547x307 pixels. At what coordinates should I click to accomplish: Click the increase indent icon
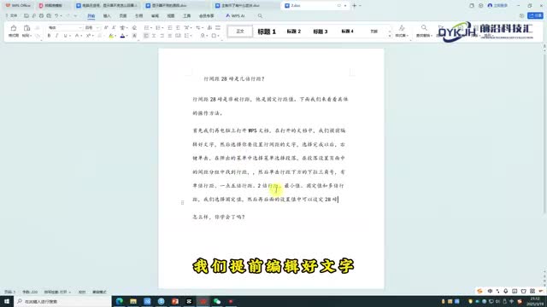[178, 27]
